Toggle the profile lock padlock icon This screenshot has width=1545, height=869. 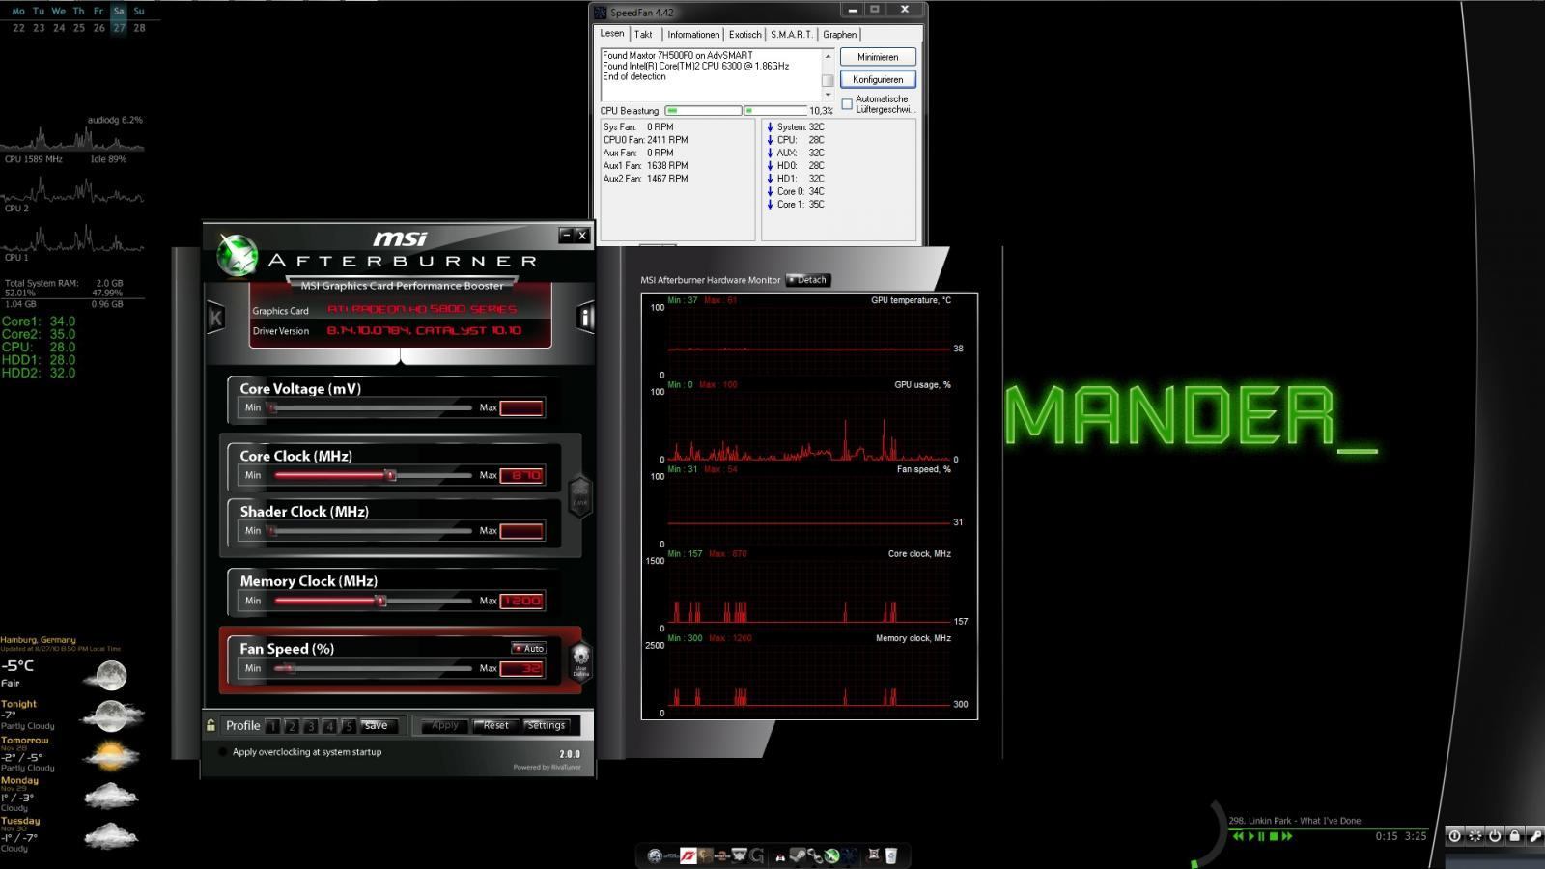(x=211, y=725)
